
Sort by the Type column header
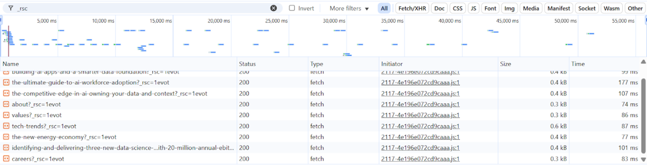pos(344,64)
